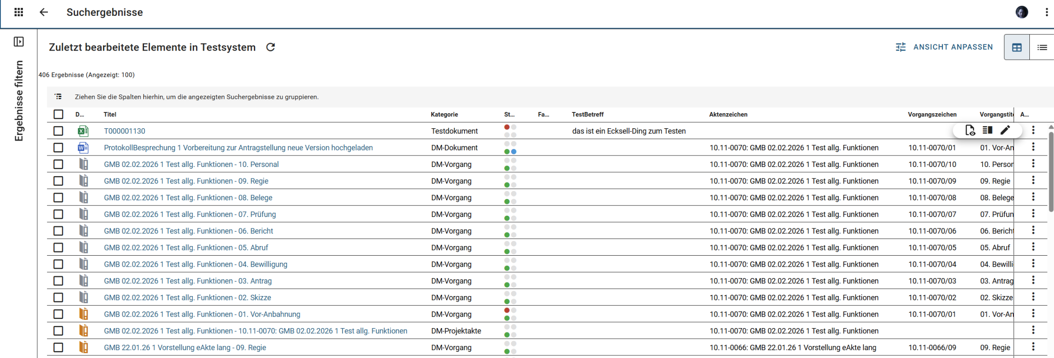Screen dimensions: 1054x358
Task: Open the user profile avatar
Action: point(1022,12)
